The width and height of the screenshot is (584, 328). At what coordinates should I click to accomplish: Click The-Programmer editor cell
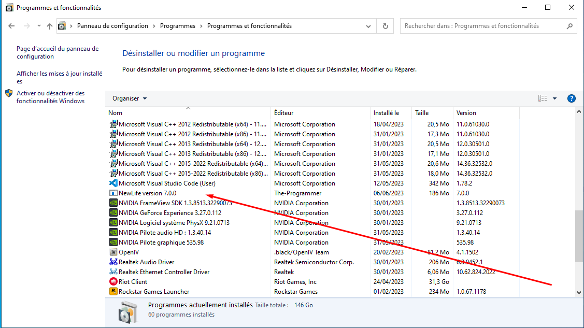click(297, 193)
